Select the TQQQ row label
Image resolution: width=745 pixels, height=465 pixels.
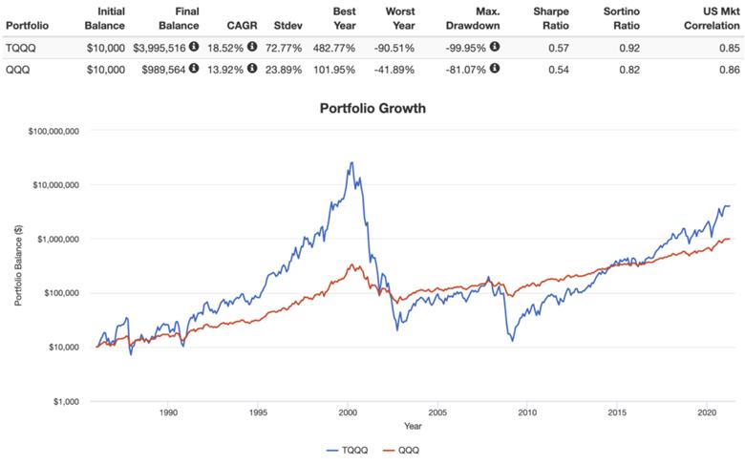point(20,48)
